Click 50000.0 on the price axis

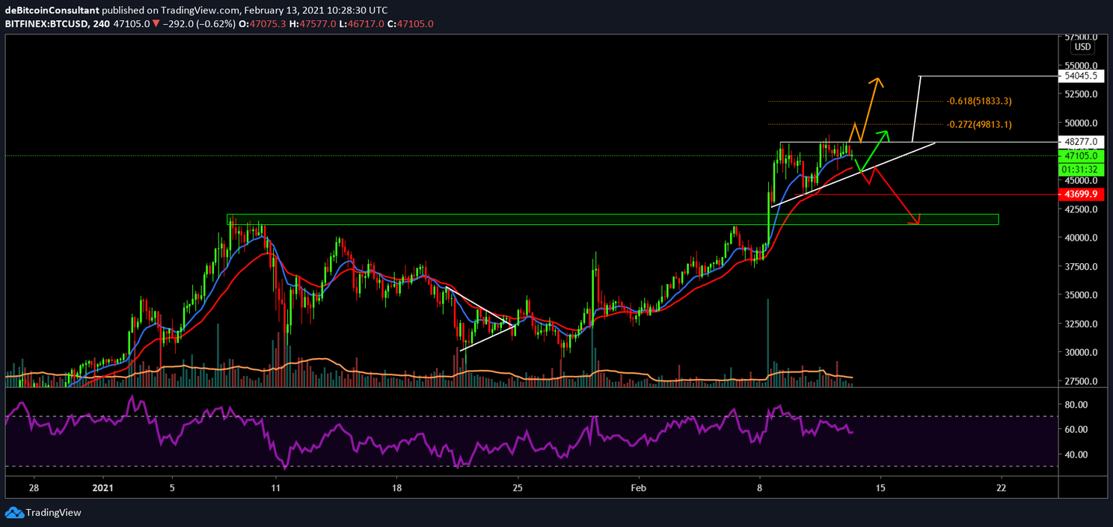point(1080,123)
